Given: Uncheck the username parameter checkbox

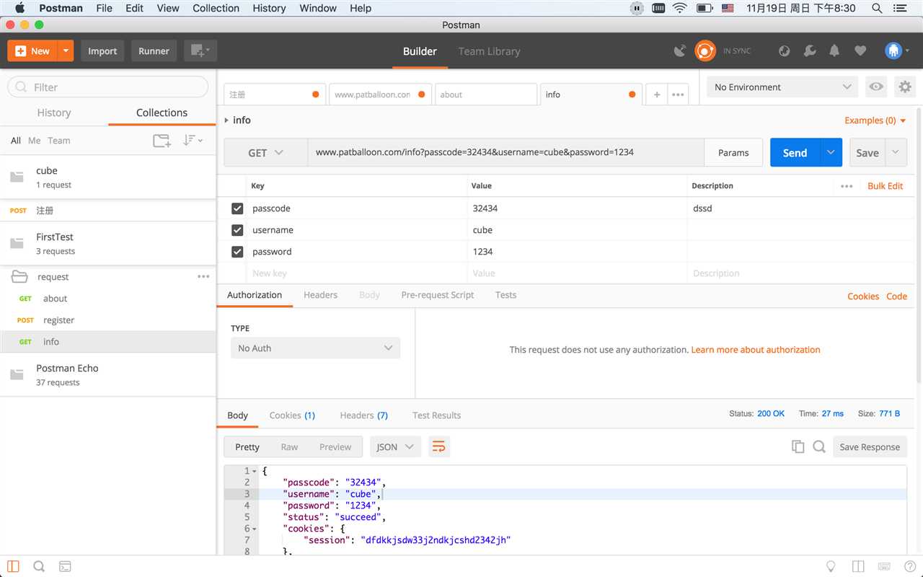Looking at the screenshot, I should click(237, 230).
